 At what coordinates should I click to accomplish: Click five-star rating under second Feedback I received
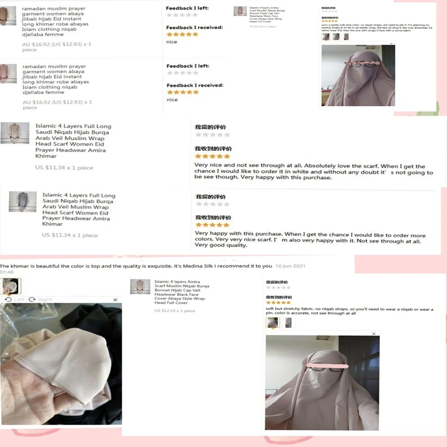183,92
